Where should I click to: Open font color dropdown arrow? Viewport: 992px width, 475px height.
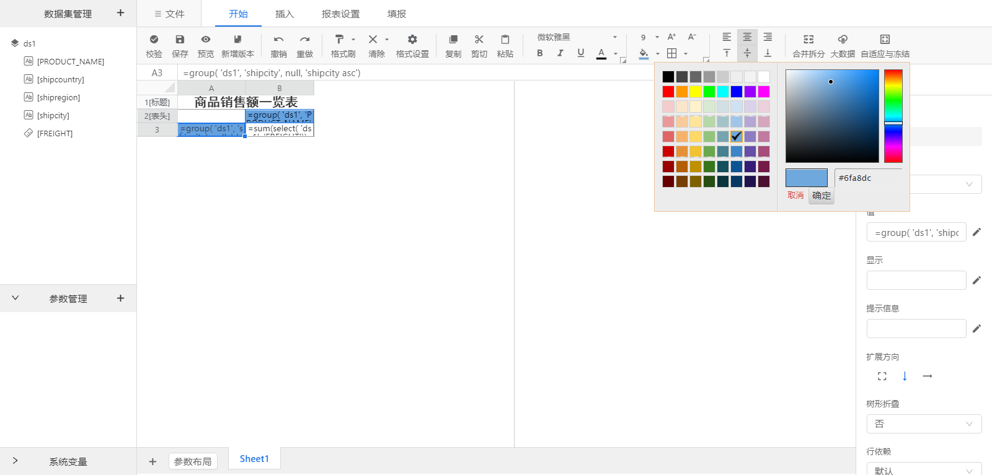click(616, 54)
